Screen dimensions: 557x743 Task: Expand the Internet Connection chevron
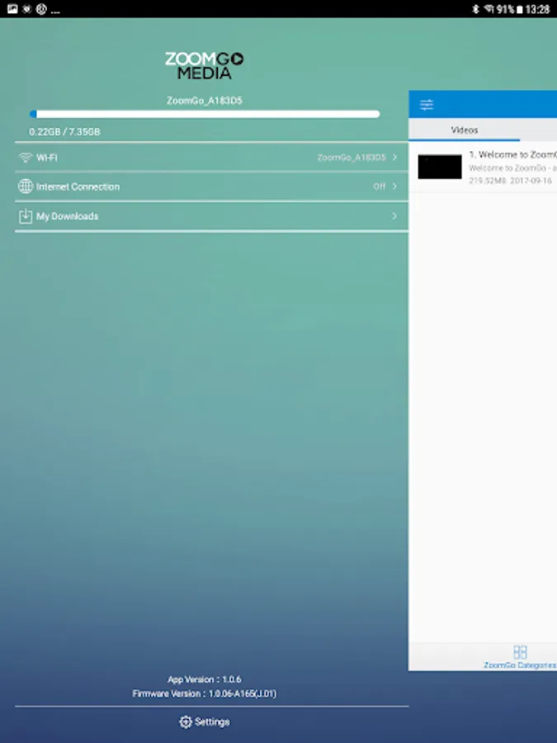[394, 187]
